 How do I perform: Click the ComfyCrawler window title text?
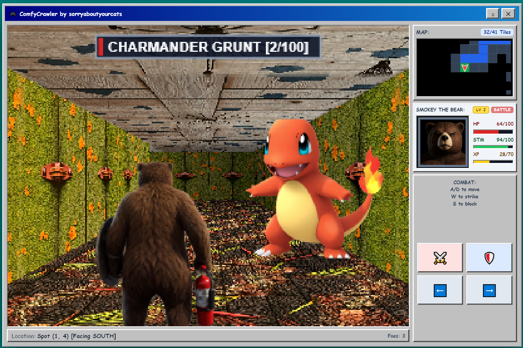(71, 14)
